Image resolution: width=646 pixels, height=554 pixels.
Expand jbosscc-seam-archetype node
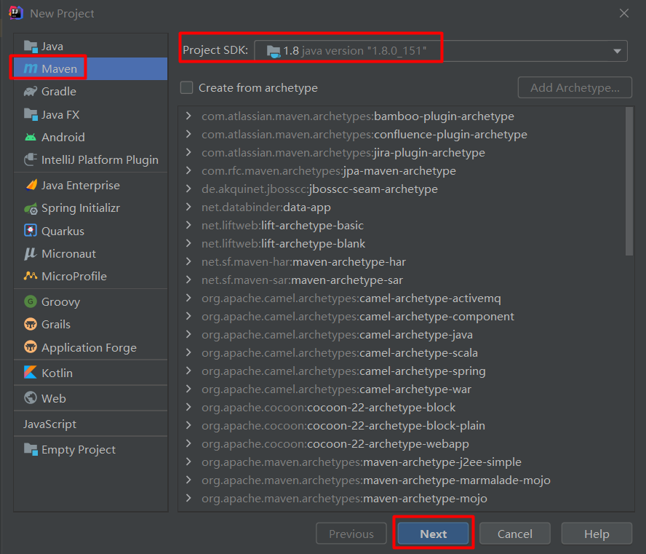tap(188, 189)
